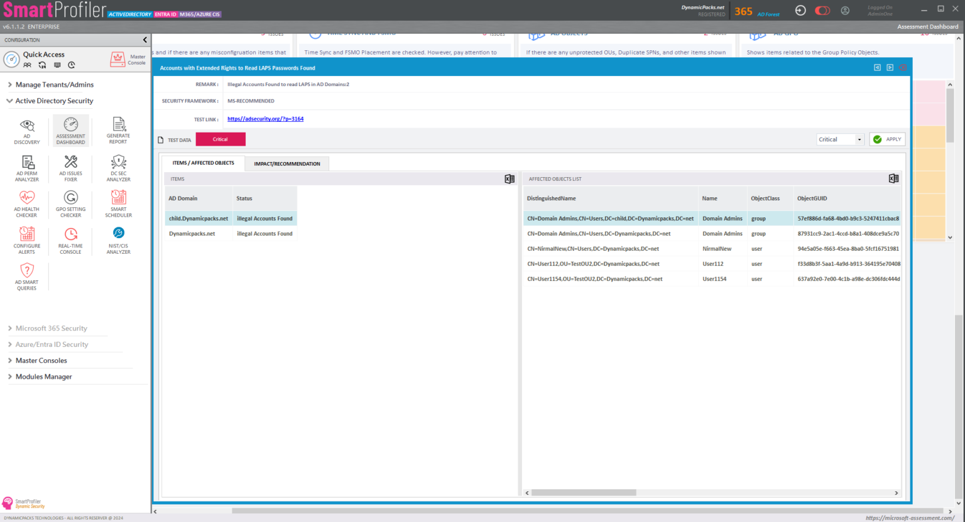965x522 pixels.
Task: Click the Apply button
Action: click(x=887, y=139)
